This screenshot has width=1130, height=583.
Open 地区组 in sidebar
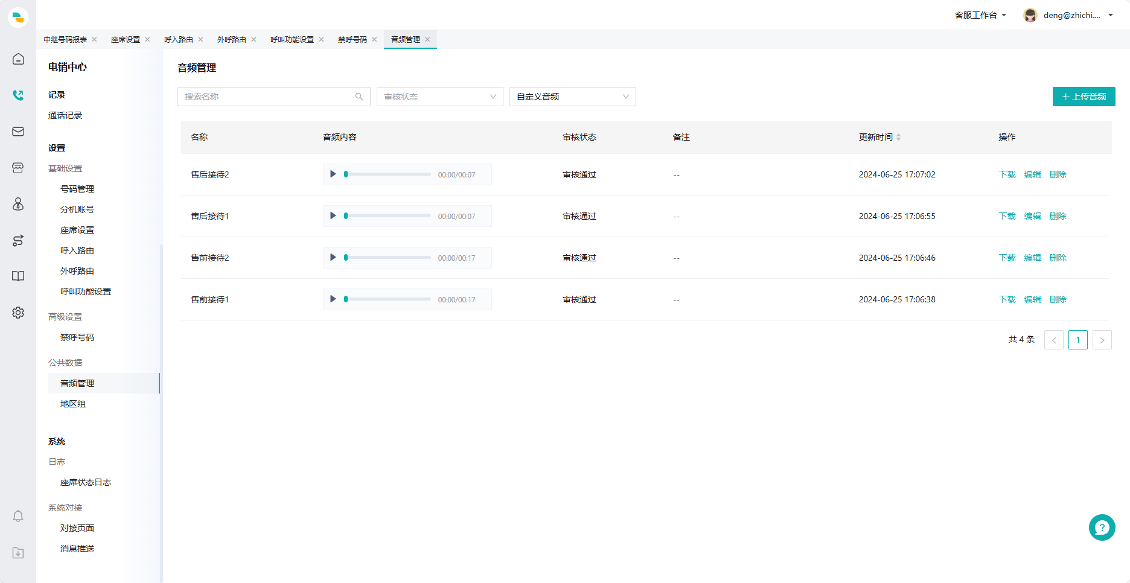coord(73,404)
